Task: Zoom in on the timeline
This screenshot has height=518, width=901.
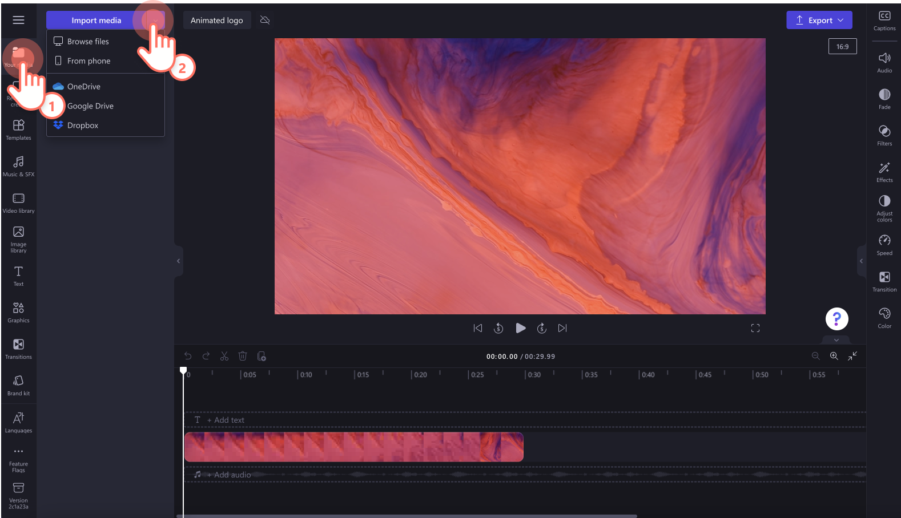Action: tap(834, 356)
